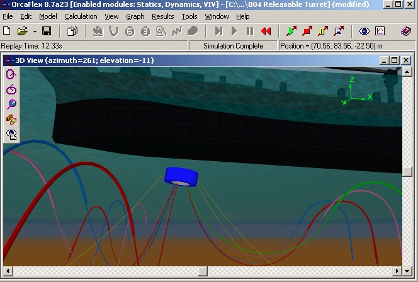Open the Graph menu
The height and width of the screenshot is (282, 418).
coord(135,16)
